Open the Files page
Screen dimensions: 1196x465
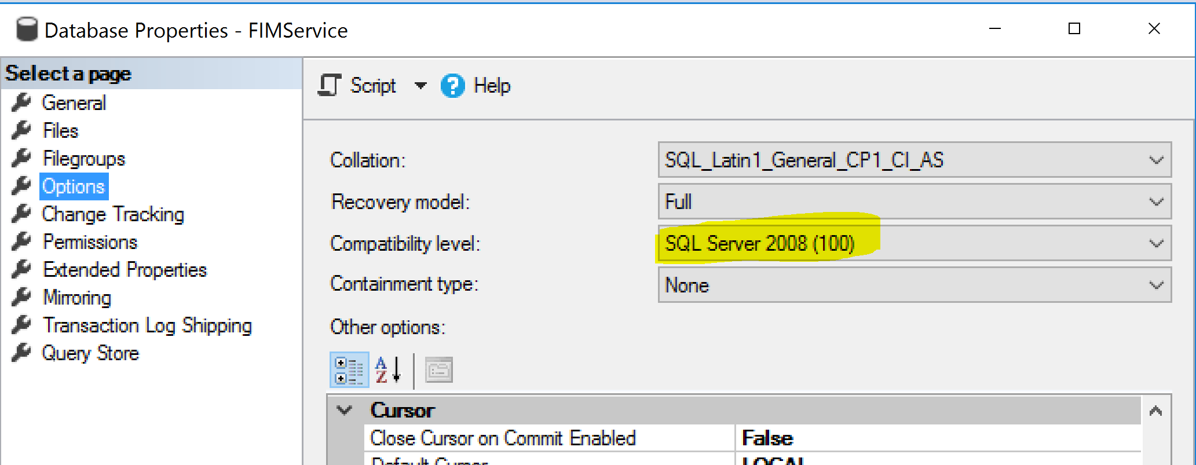point(60,131)
